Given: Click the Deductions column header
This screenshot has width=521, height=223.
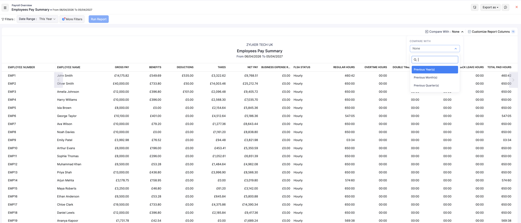Looking at the screenshot, I should tap(185, 67).
